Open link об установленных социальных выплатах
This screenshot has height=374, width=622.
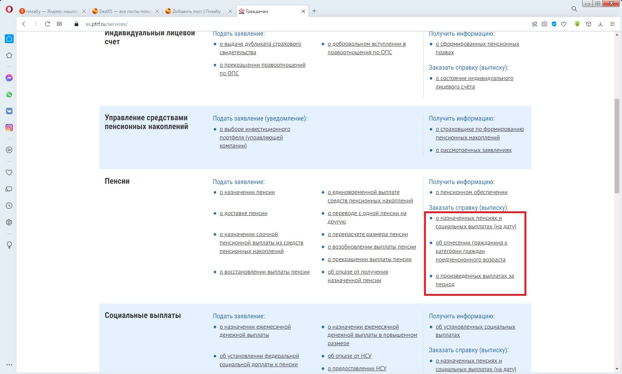[475, 331]
